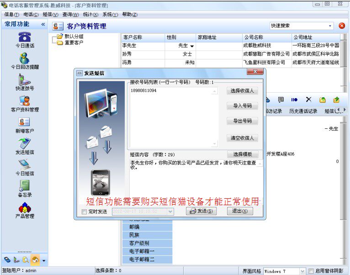Open the 快速搜索 dropdown
This screenshot has height=275, width=350.
(330, 26)
